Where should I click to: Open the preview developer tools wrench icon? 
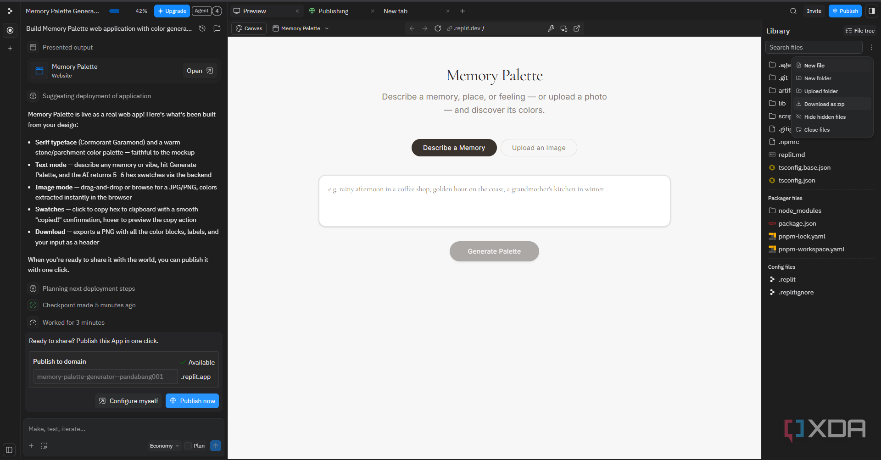[x=551, y=28]
